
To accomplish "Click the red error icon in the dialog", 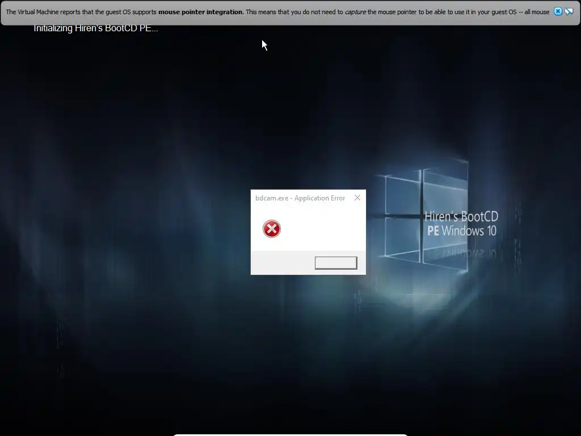I will [x=272, y=229].
